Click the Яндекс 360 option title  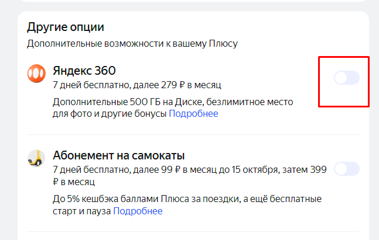(x=84, y=71)
